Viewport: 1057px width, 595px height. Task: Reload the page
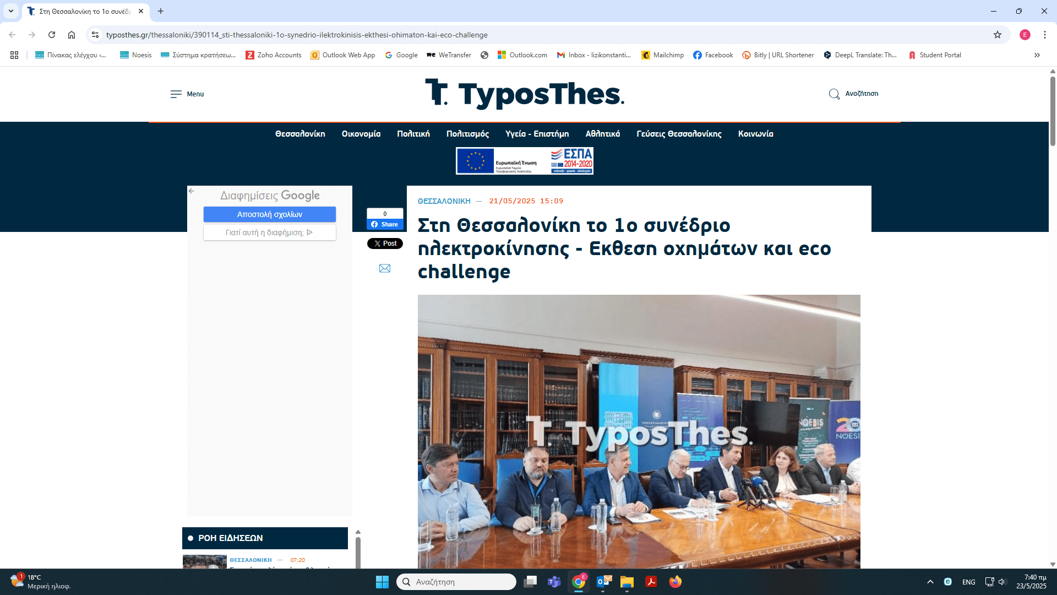click(x=52, y=35)
